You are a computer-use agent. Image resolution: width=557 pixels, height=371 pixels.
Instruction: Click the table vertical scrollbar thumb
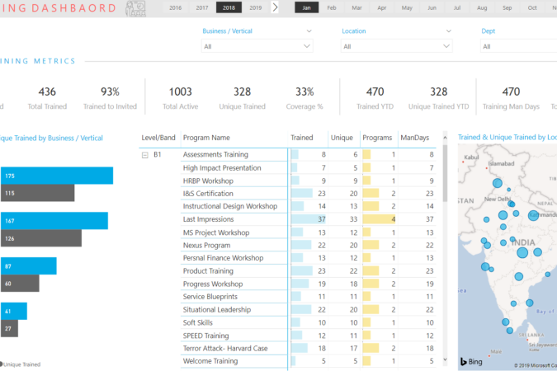(445, 173)
